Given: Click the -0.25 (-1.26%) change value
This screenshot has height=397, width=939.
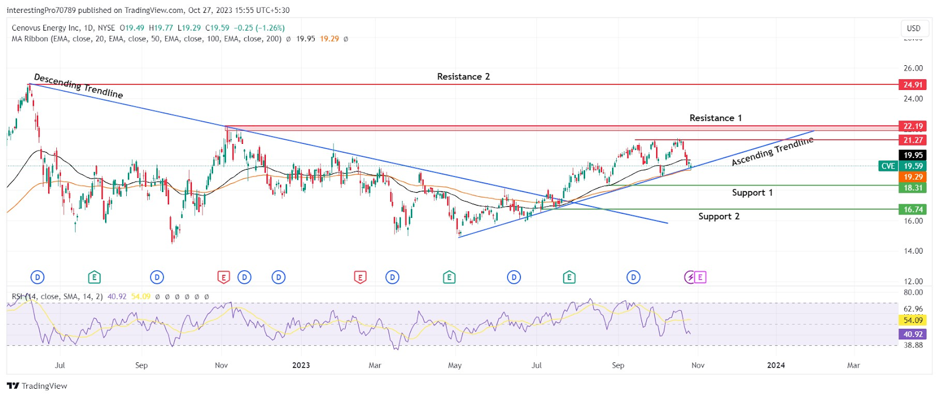Looking at the screenshot, I should tap(259, 28).
